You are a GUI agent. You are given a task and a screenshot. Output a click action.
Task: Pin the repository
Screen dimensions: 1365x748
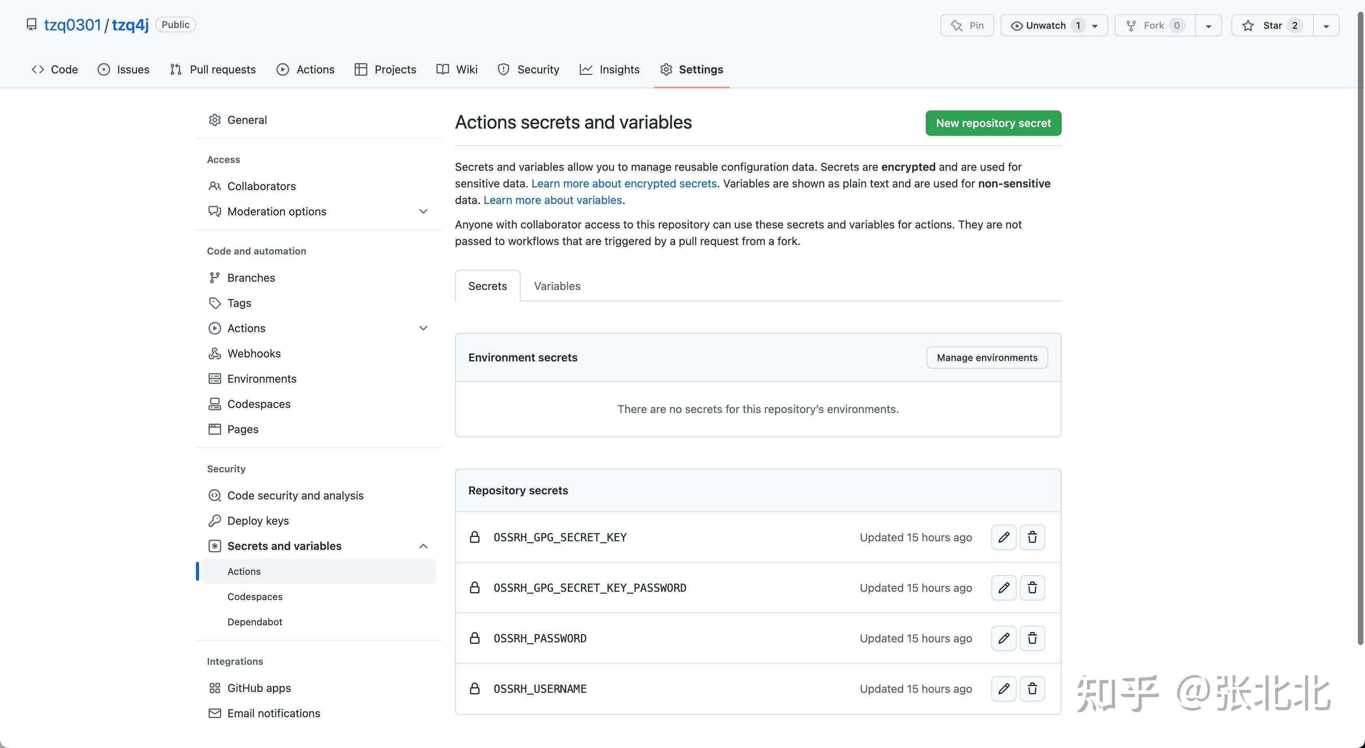(x=967, y=25)
